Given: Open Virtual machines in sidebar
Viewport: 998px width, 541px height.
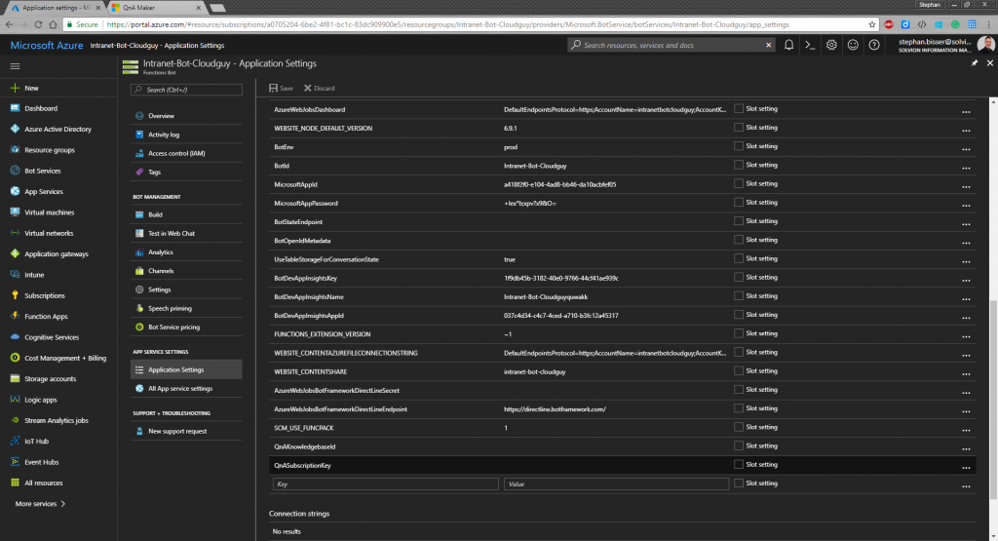Looking at the screenshot, I should click(x=49, y=213).
